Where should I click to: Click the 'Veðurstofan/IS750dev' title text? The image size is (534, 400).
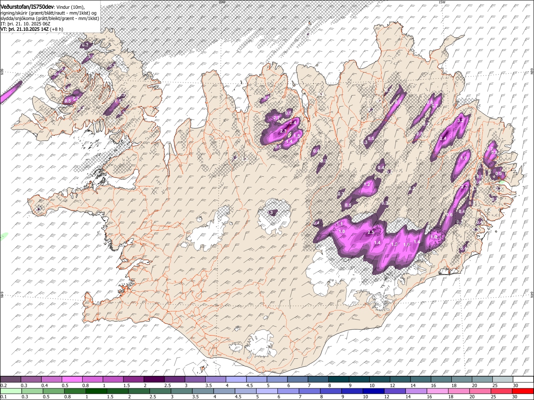coord(27,7)
